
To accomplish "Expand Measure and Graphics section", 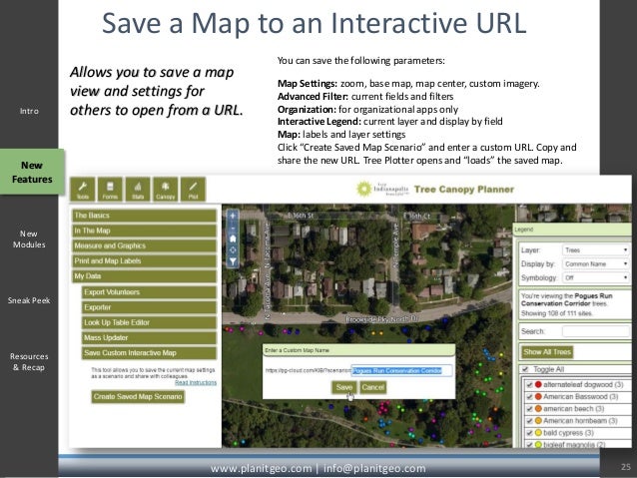I will click(x=144, y=246).
